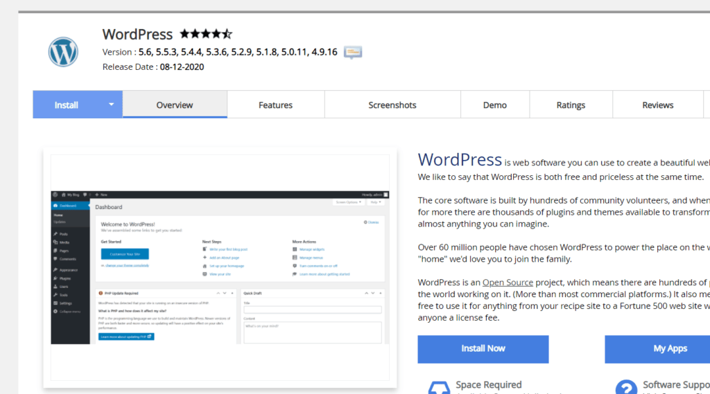Click the 'Over 60 million people' paragraph

point(564,253)
